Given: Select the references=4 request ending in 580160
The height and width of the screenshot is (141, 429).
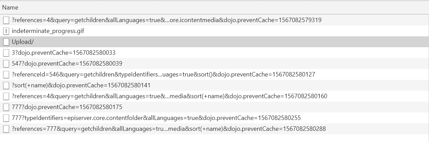Looking at the screenshot, I should point(169,96).
